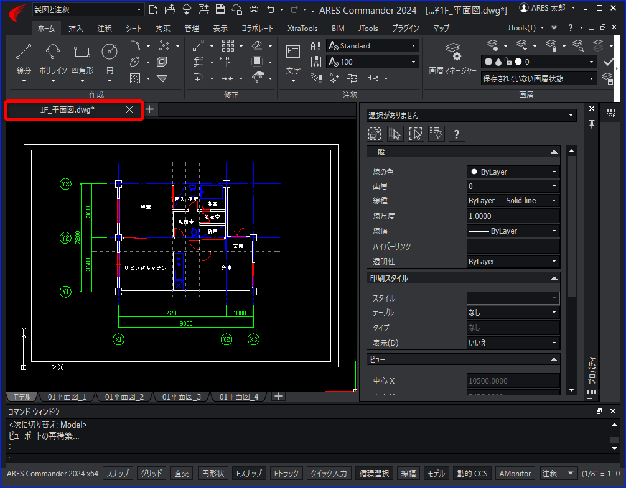Screen dimensions: 626x488
Task: Select the 線分 (line) drawing tool
Action: pyautogui.click(x=24, y=59)
